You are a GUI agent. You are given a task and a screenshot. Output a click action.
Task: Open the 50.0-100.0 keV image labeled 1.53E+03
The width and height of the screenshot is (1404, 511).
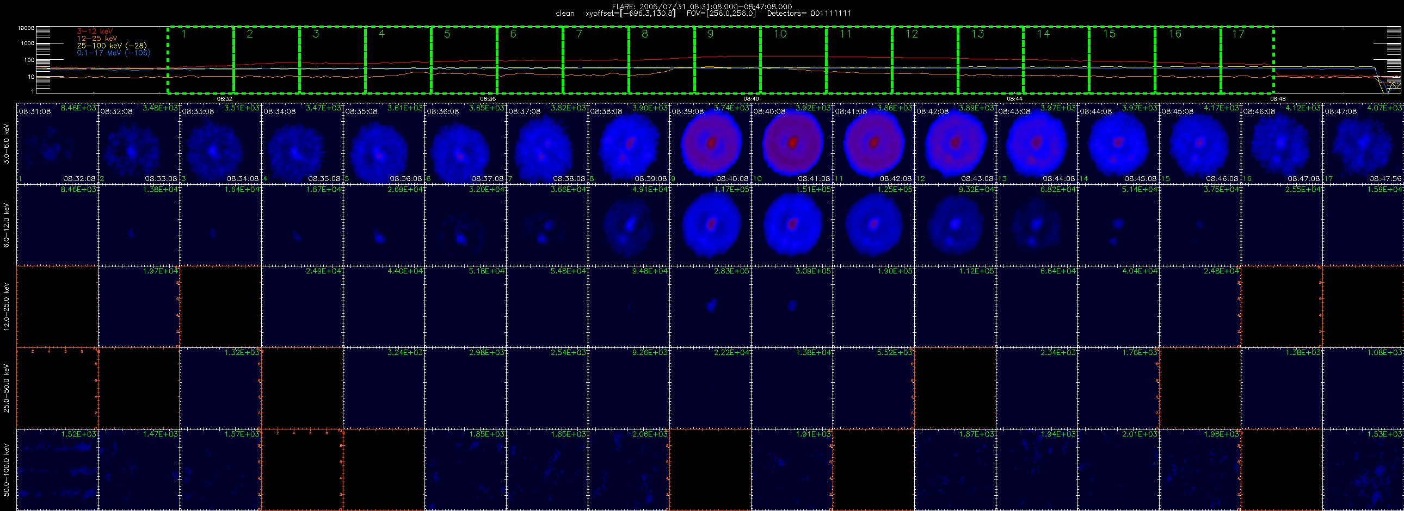click(x=1364, y=470)
